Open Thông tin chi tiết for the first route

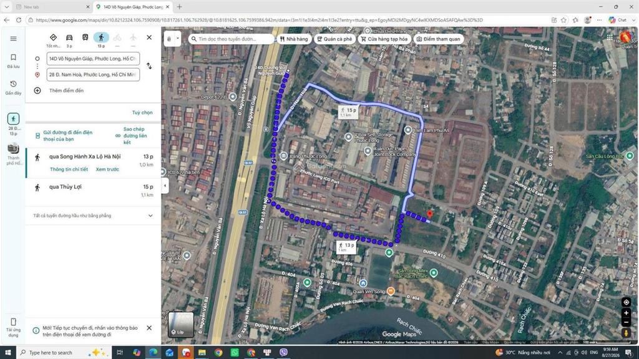(69, 170)
